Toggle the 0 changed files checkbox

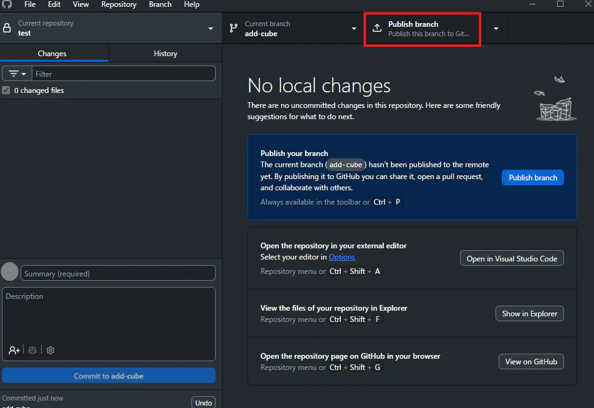click(6, 90)
